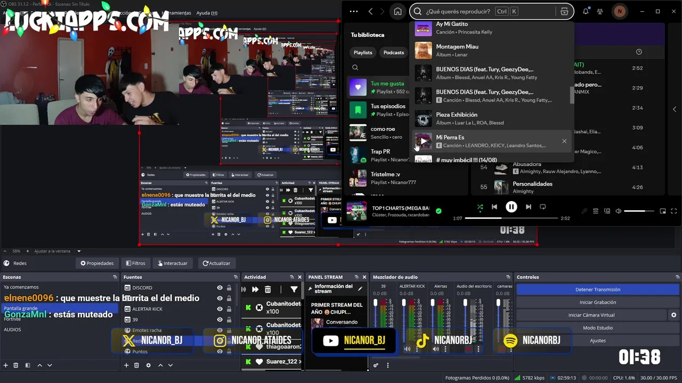Open Spotify connect-to-device icon

click(x=607, y=211)
